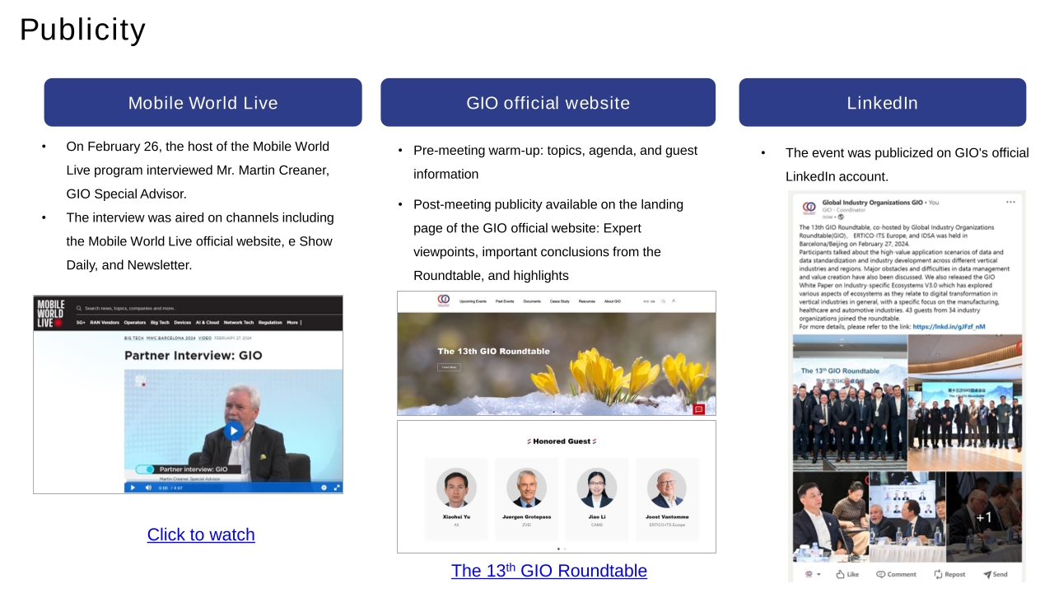The height and width of the screenshot is (593, 1054).
Task: Click the GIO official website section header
Action: click(548, 102)
